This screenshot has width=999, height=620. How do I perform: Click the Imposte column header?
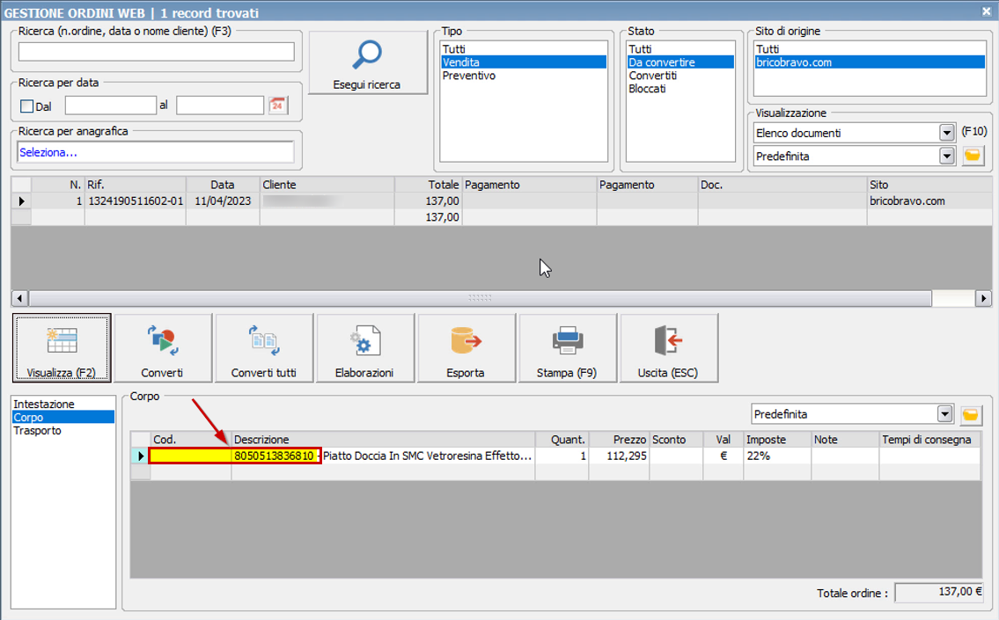point(776,439)
